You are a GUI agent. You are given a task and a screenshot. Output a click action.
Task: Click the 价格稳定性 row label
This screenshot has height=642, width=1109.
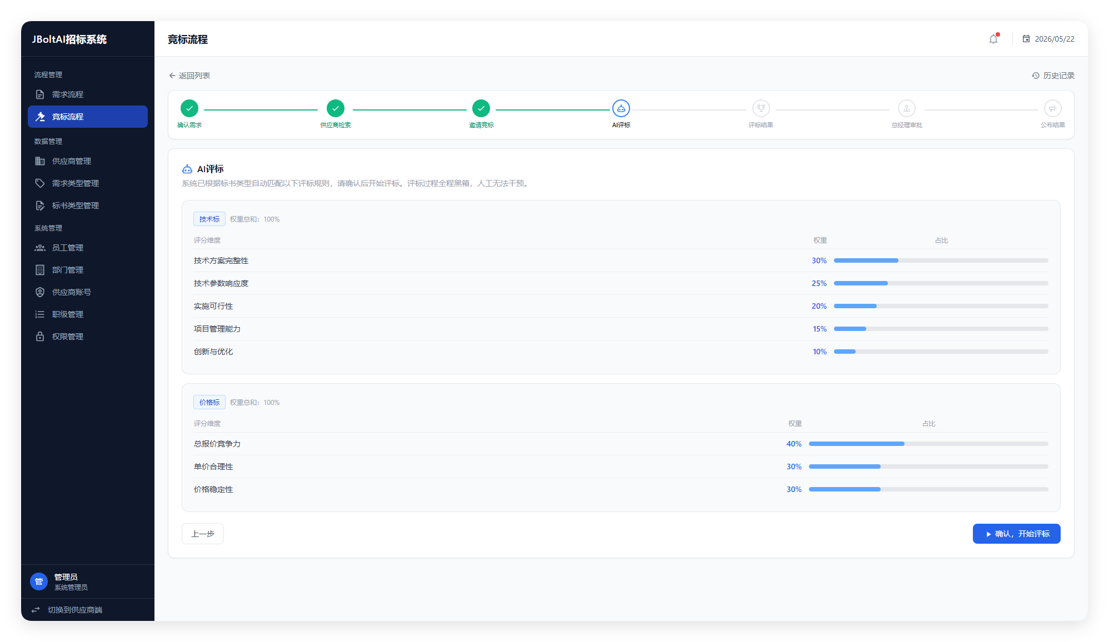tap(213, 489)
